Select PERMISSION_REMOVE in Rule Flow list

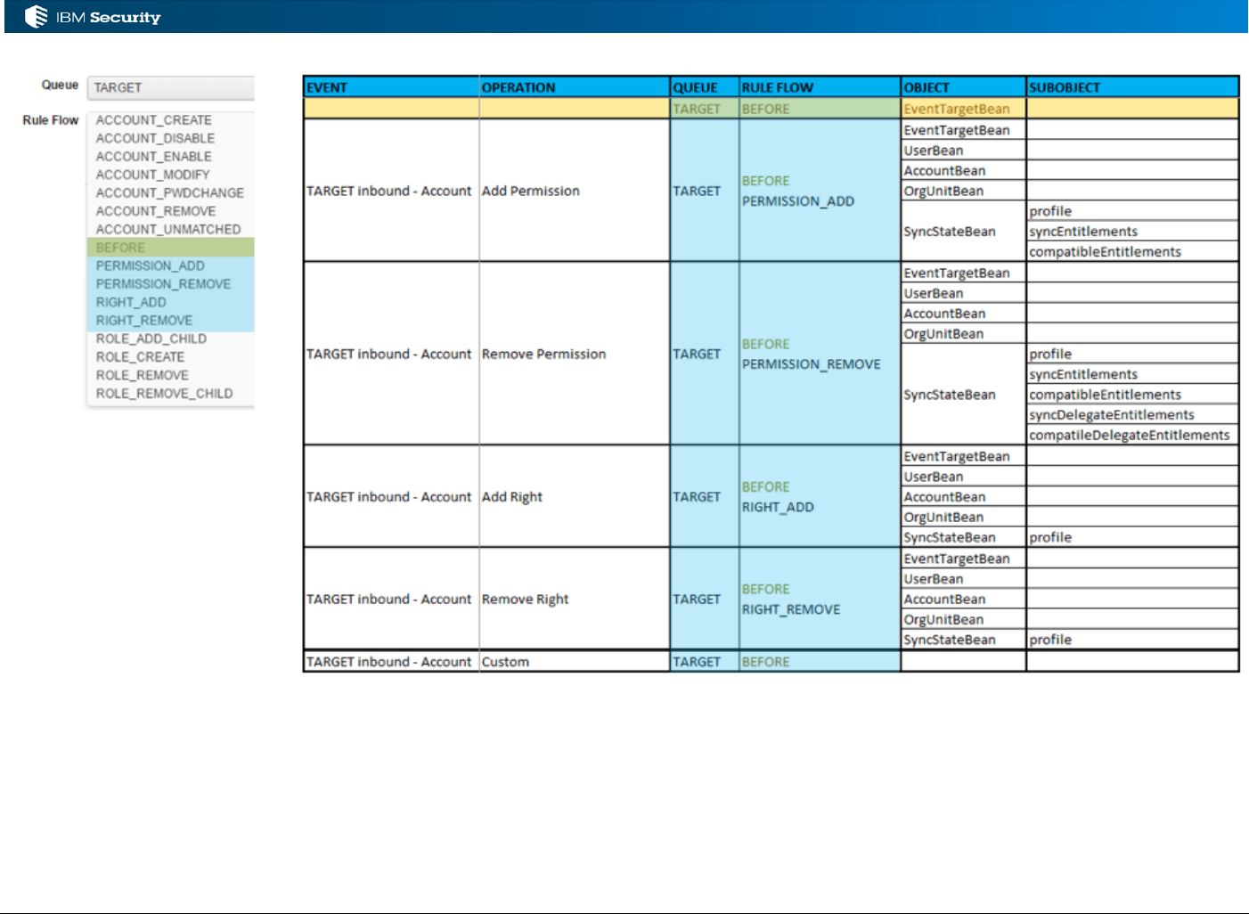[170, 284]
